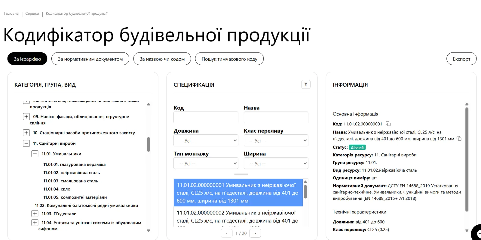This screenshot has height=240, width=481.
Task: Expand category 10. Стаціонарні засоби протипожежного захисту
Action: (26, 133)
